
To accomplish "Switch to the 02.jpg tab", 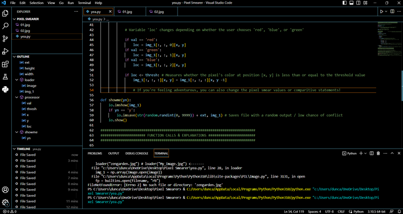I will (162, 12).
